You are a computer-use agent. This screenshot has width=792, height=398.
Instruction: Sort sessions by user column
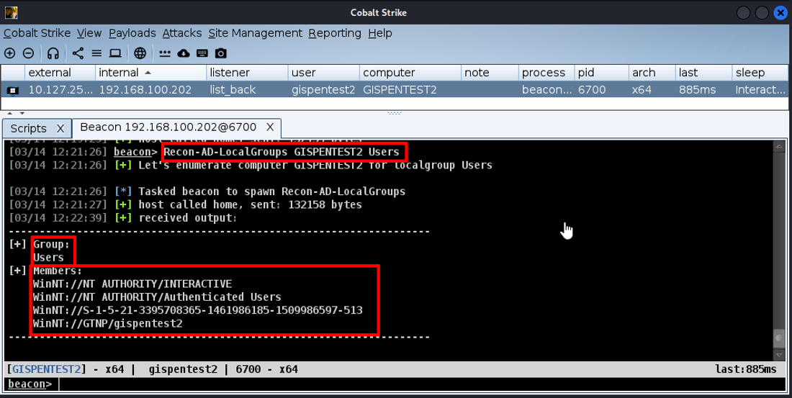pyautogui.click(x=324, y=73)
